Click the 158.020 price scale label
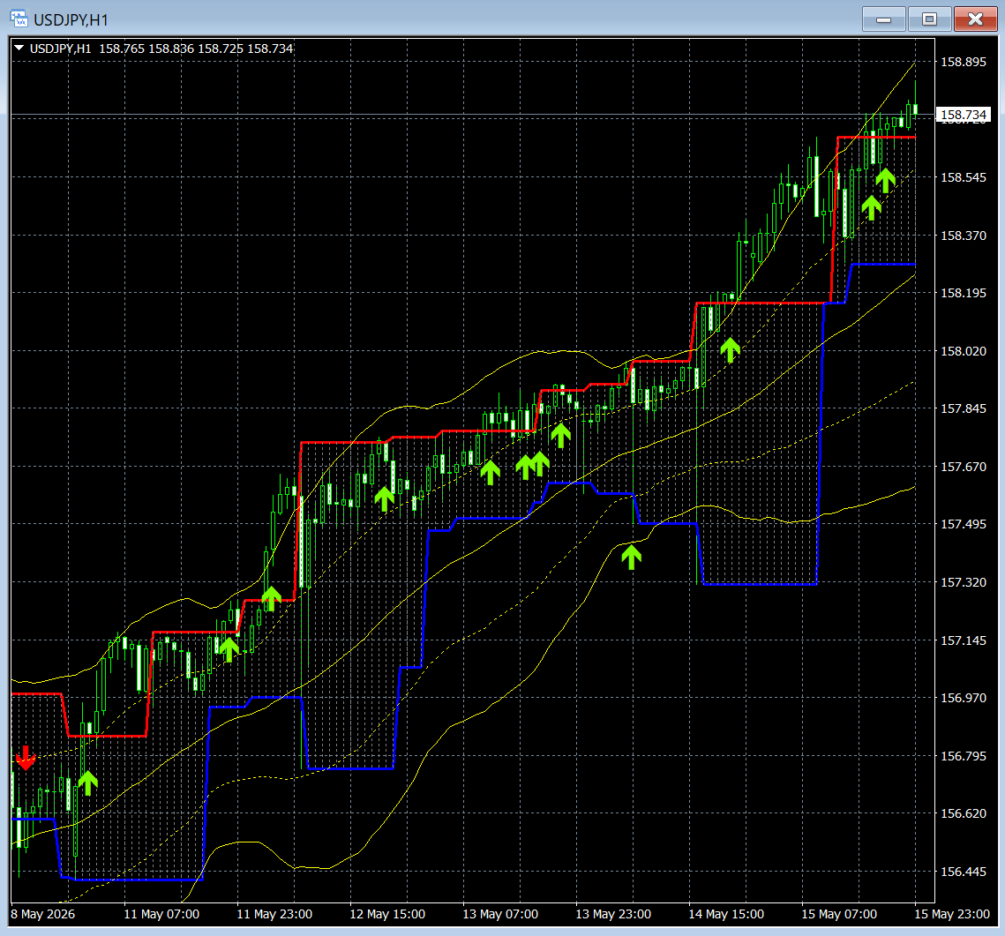This screenshot has width=1005, height=936. point(964,351)
